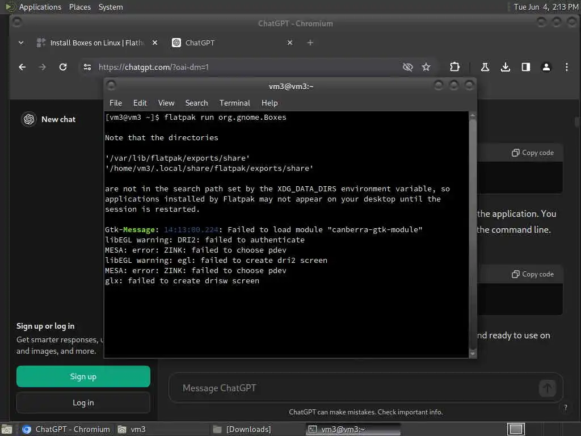Open terminal Search menu

(196, 103)
